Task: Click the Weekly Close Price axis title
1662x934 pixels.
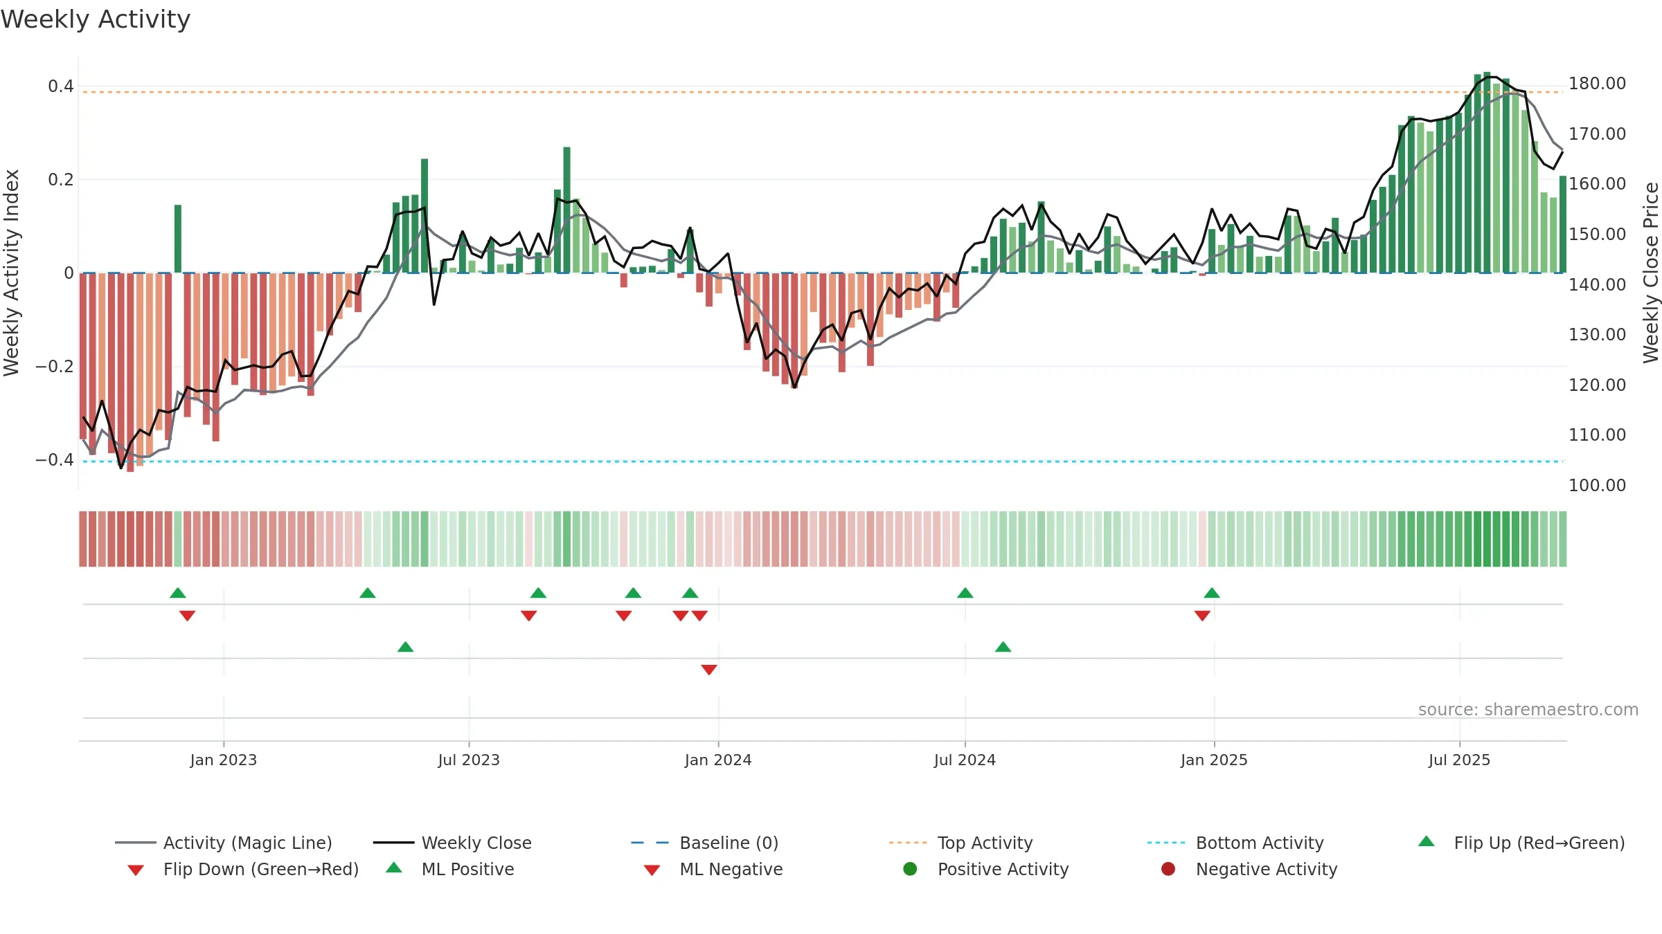Action: (x=1651, y=273)
